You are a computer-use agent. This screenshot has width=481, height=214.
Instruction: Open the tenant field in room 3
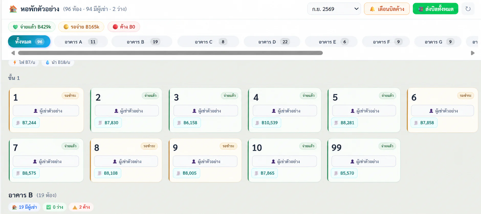pyautogui.click(x=206, y=111)
